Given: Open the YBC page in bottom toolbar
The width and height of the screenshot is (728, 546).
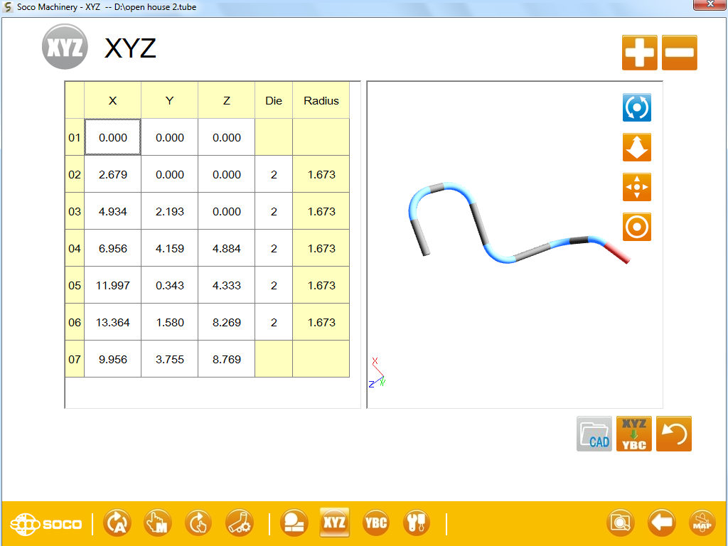Looking at the screenshot, I should [375, 524].
